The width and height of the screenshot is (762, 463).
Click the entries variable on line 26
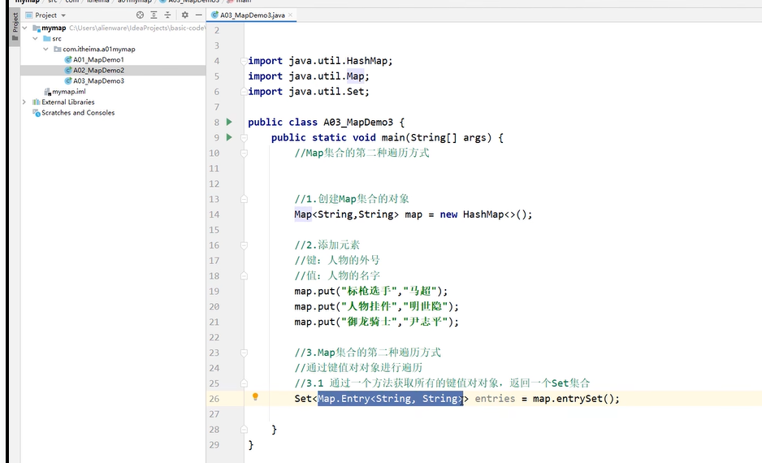(495, 399)
